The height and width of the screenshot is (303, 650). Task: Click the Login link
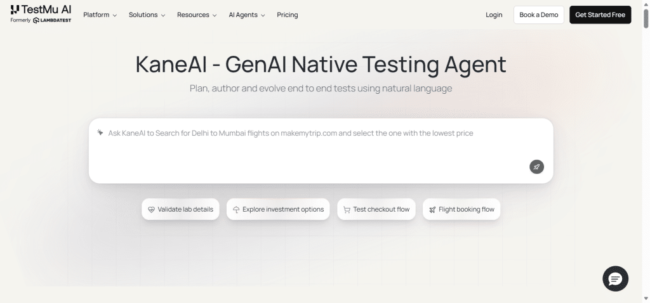(x=494, y=15)
